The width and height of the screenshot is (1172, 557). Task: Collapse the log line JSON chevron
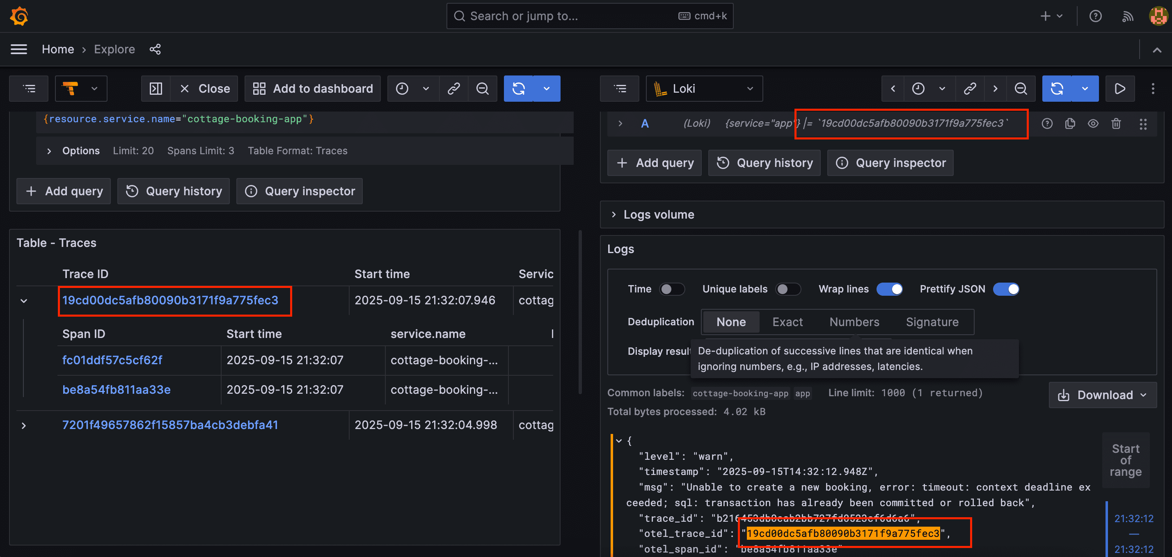[x=619, y=441]
